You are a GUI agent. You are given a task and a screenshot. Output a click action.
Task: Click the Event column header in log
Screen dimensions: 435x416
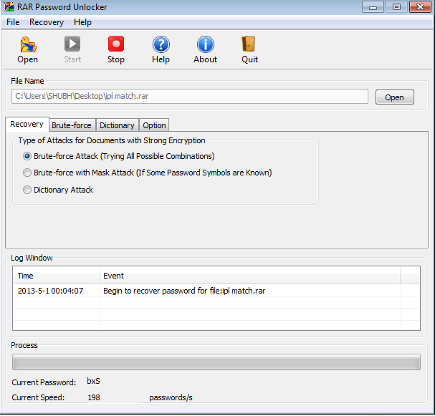click(x=249, y=276)
